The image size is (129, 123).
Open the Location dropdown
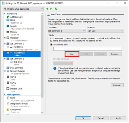click(x=105, y=31)
